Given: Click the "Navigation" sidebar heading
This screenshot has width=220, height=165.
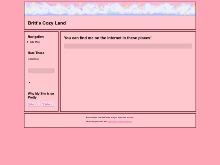Looking at the screenshot, I should point(35,37).
